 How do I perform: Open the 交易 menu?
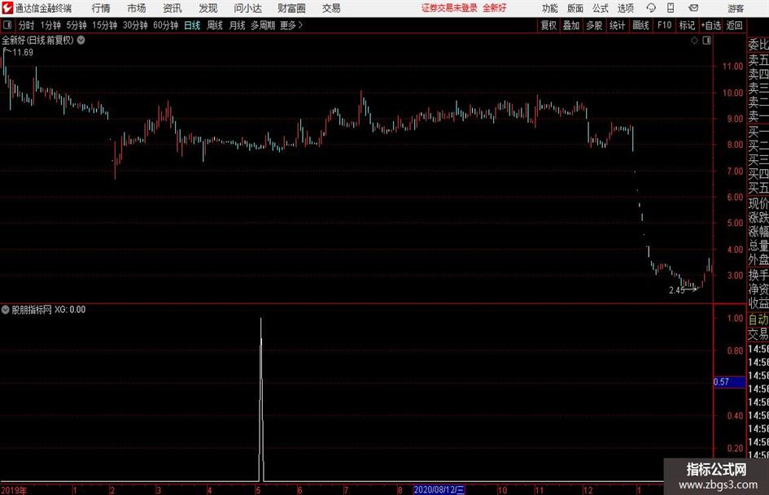[x=331, y=8]
